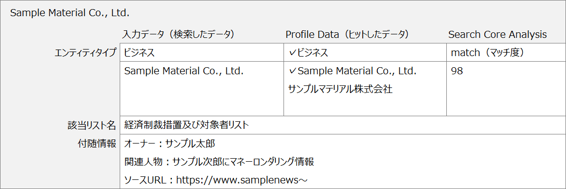Click the ソースURL label text
This screenshot has width=566, height=189.
pyautogui.click(x=146, y=179)
